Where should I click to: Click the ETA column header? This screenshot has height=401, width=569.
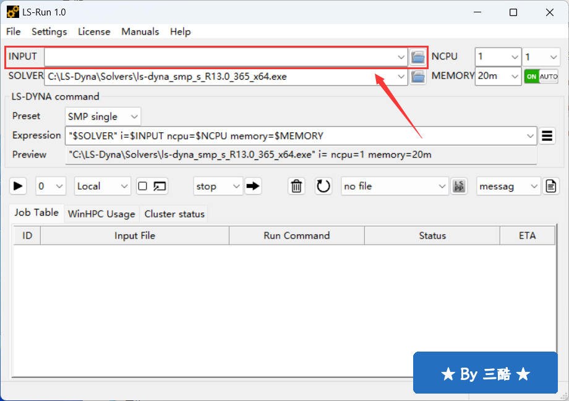pos(528,235)
